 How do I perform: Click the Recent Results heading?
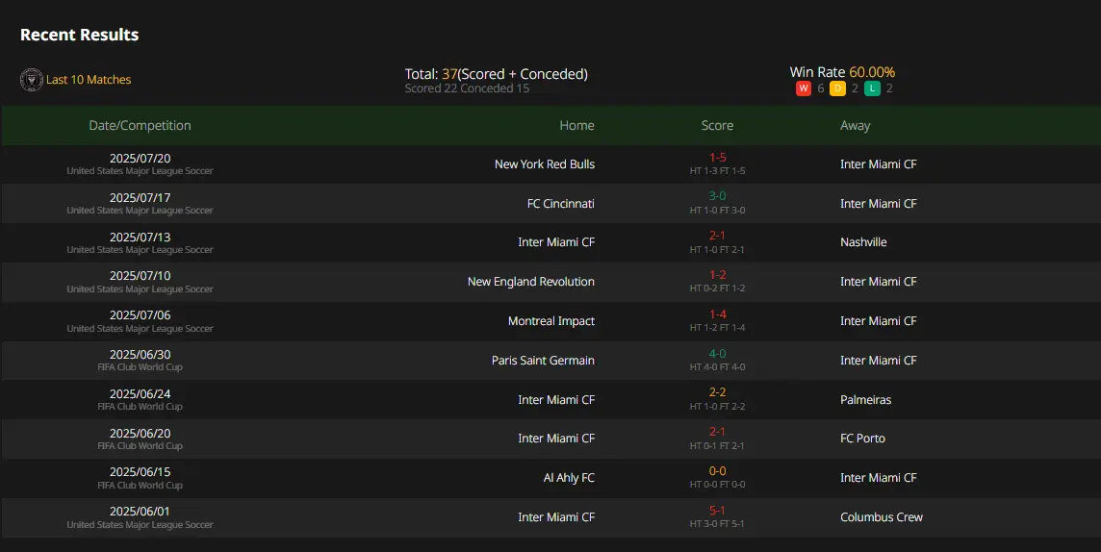(x=79, y=35)
